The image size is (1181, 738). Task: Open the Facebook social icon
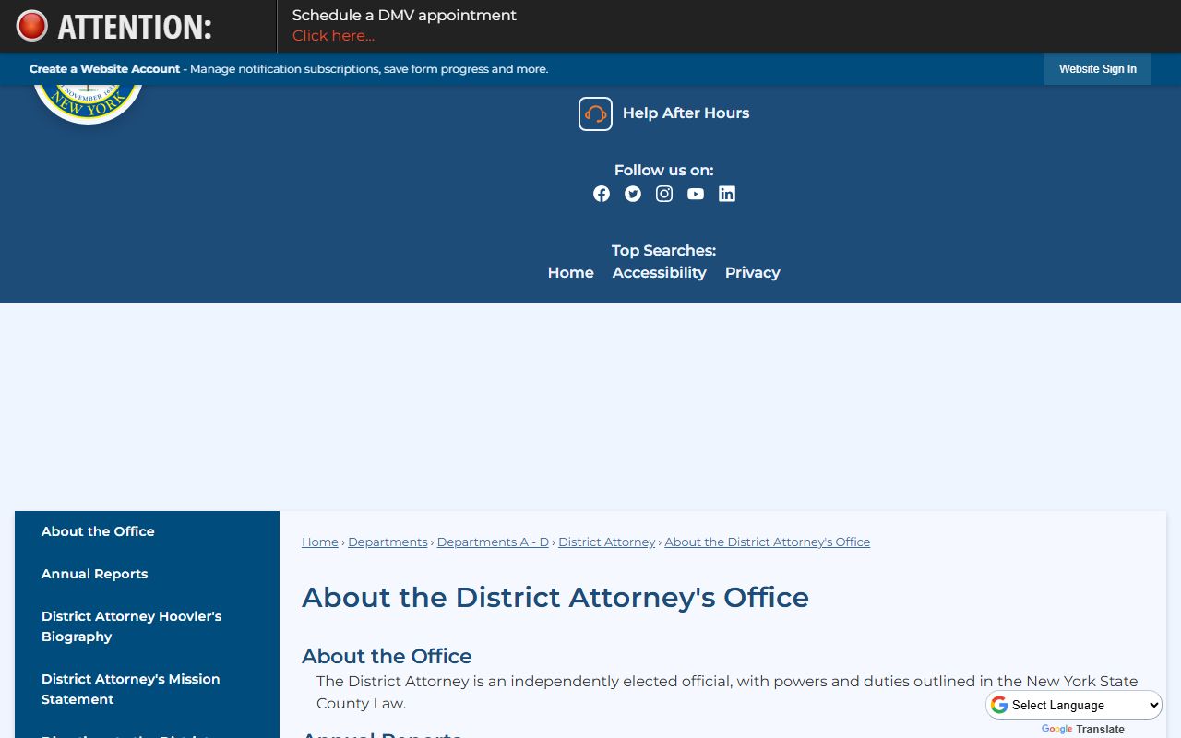(x=602, y=194)
